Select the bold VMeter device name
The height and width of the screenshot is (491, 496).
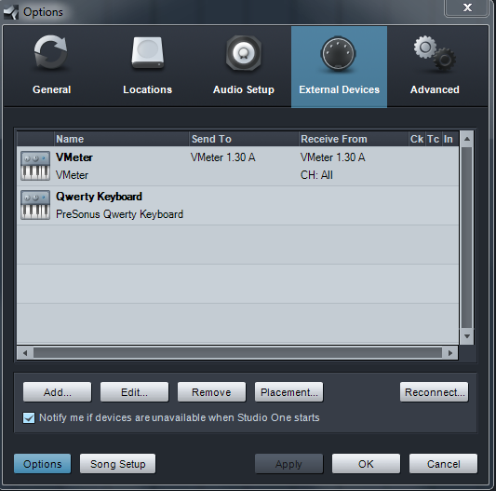[74, 157]
